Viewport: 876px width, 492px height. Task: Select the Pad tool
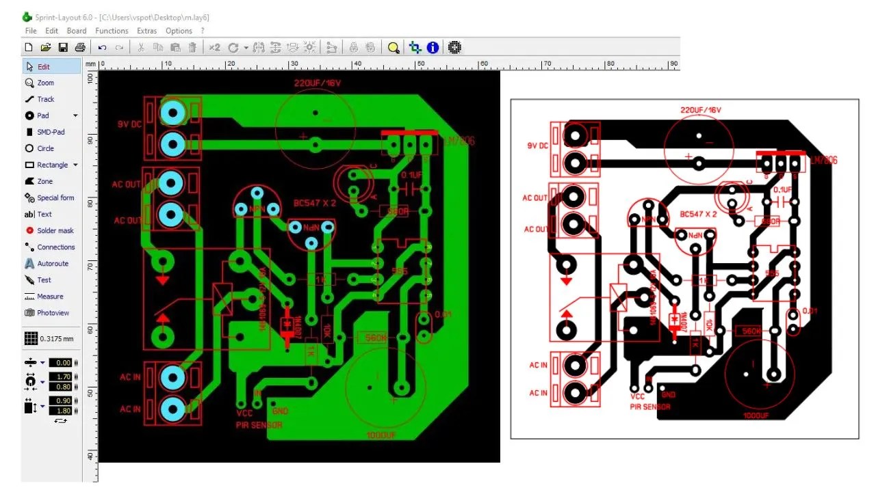41,115
